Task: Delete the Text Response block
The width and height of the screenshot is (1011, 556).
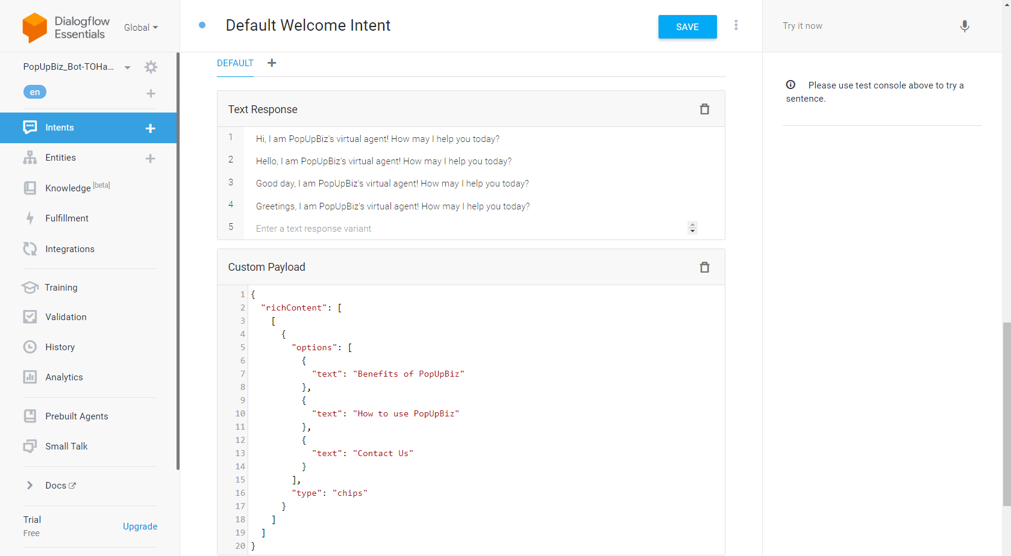Action: point(704,109)
